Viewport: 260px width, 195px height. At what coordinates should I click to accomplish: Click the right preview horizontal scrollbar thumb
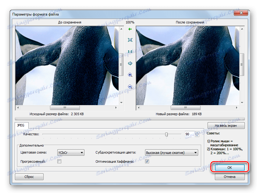pos(186,108)
